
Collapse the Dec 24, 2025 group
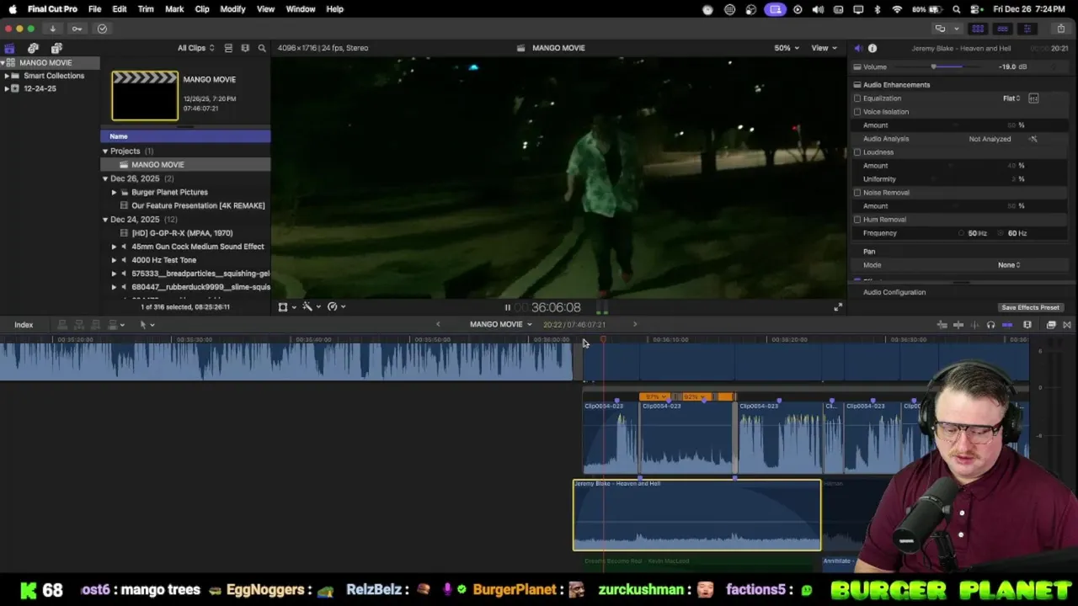pos(105,220)
